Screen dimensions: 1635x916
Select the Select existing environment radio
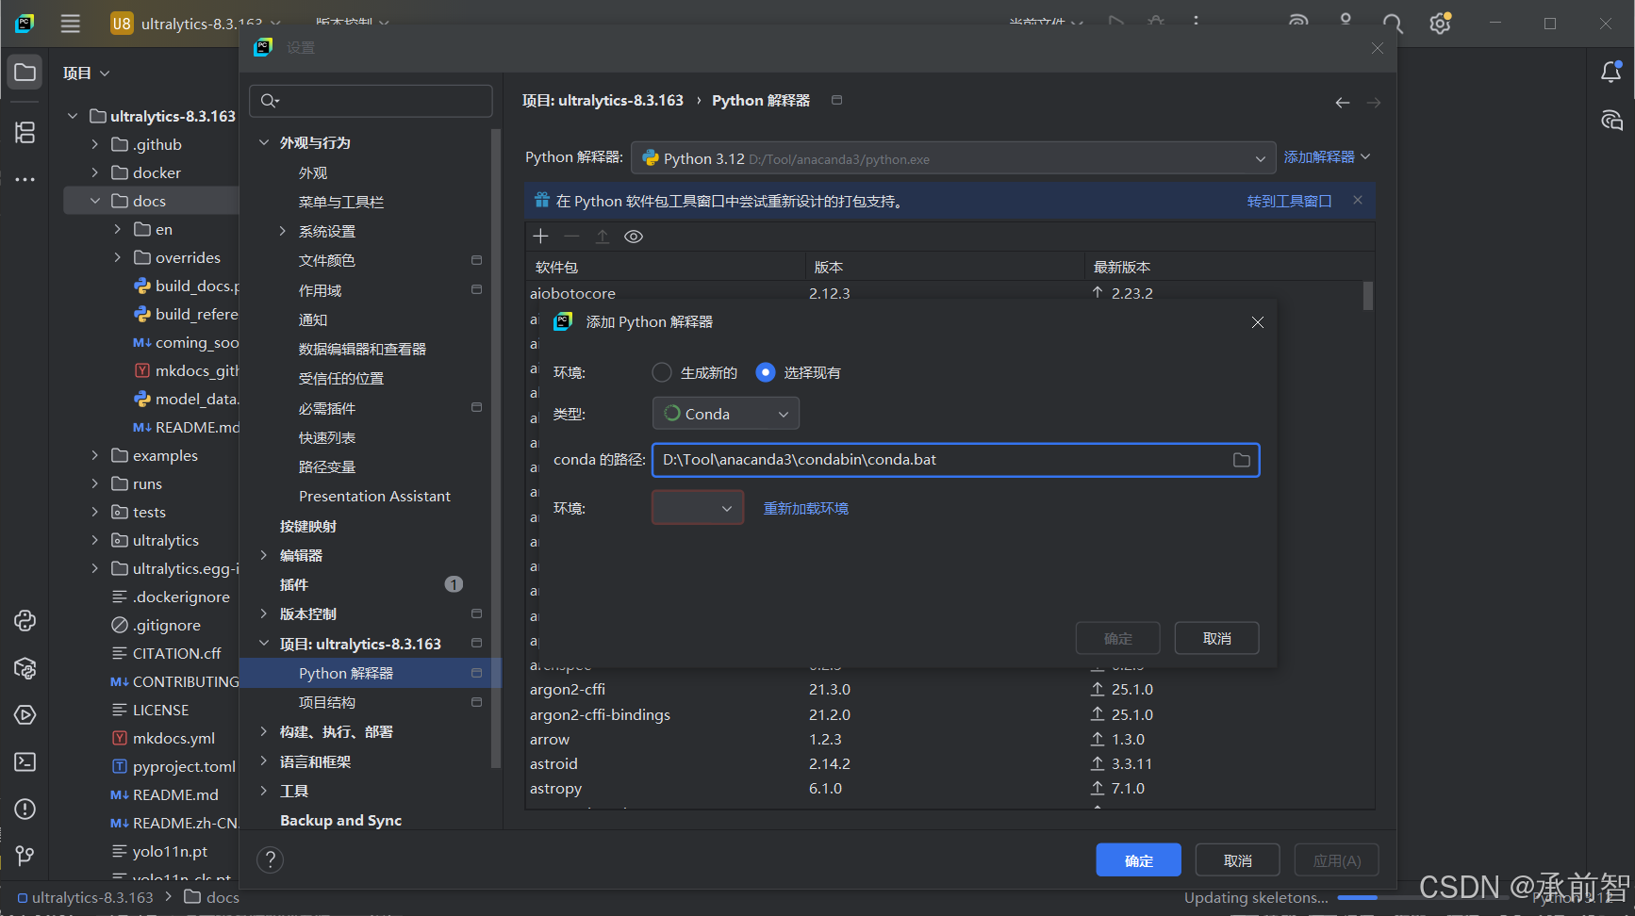766,372
